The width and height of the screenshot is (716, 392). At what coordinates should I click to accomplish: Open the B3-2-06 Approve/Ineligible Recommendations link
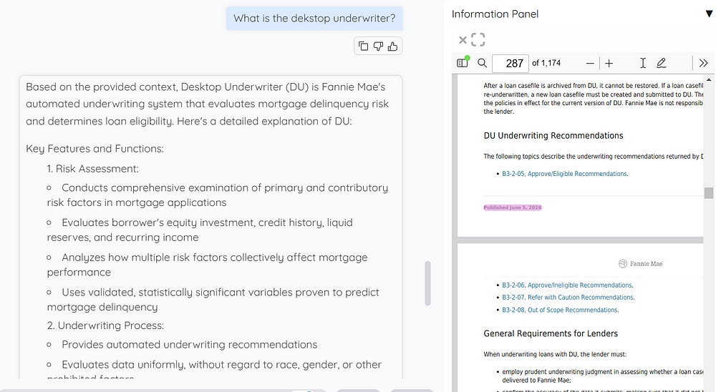[567, 285]
